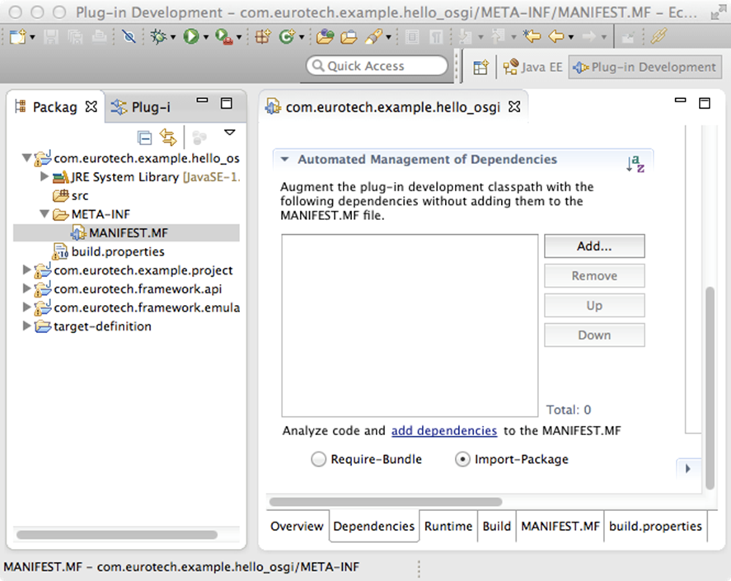Viewport: 731px width, 581px height.
Task: Open the Overview editor tab
Action: 297,526
